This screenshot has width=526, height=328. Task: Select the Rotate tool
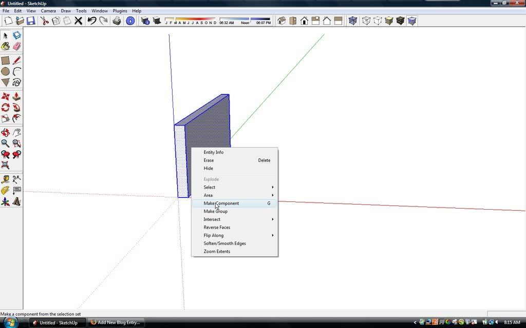pyautogui.click(x=5, y=107)
